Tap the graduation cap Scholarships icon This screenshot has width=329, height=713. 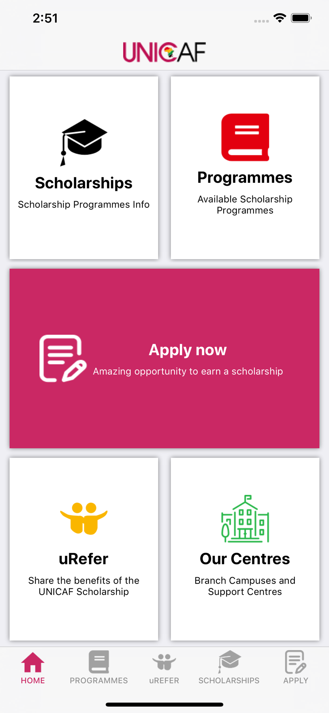pos(84,143)
